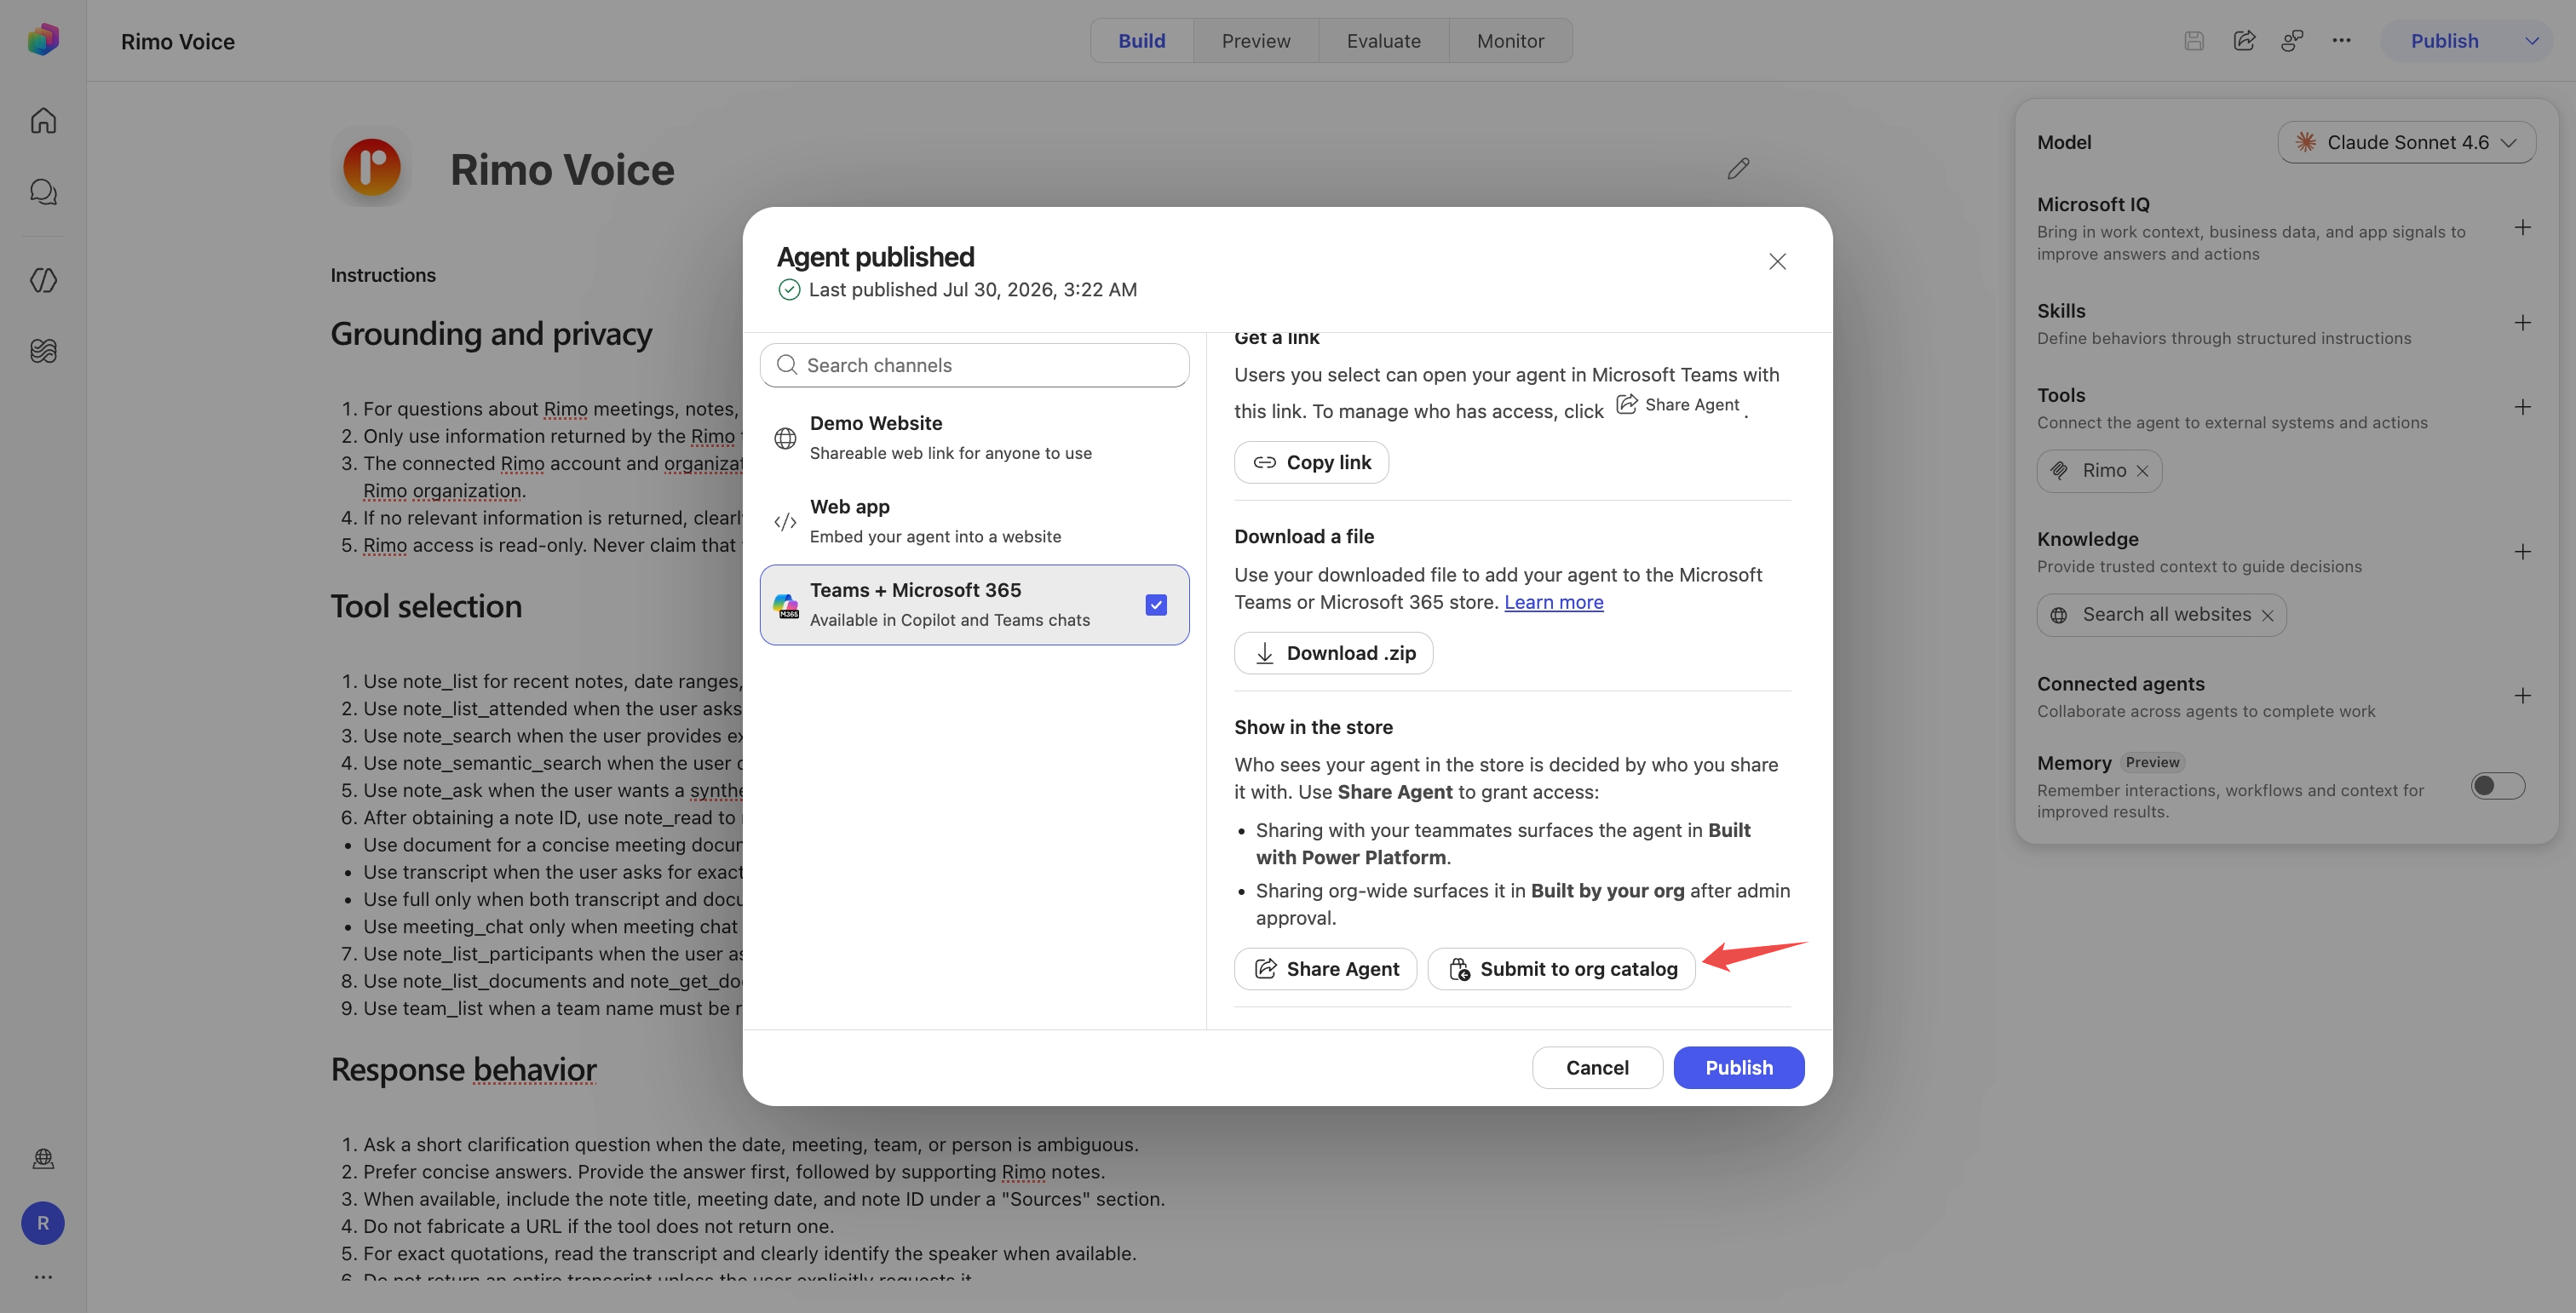Click the save icon in top toolbar

tap(2194, 41)
